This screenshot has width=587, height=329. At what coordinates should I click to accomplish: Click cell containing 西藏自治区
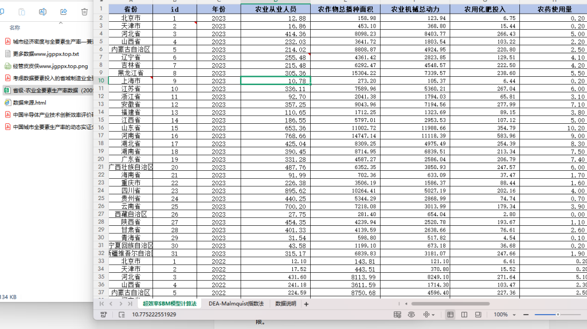point(131,214)
